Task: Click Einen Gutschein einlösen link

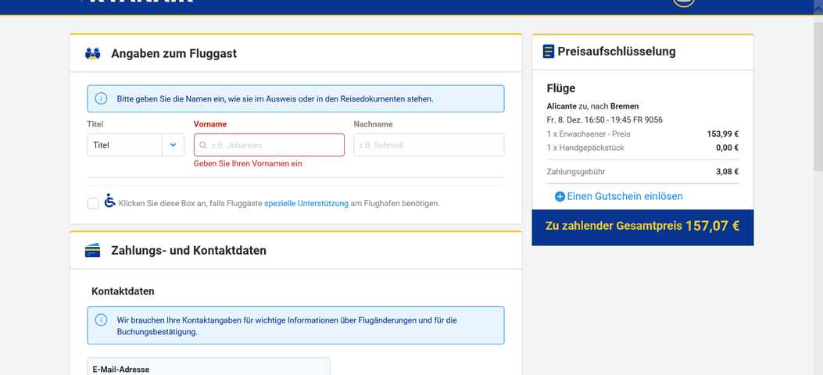Action: click(624, 197)
